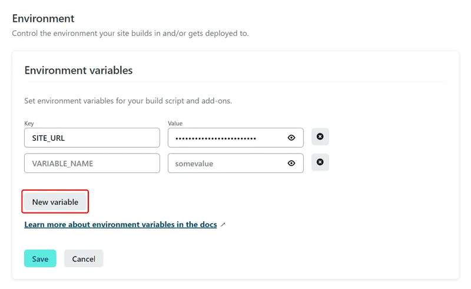Delete the empty VARIABLE_NAME row
This screenshot has height=289, width=471.
[x=320, y=162]
